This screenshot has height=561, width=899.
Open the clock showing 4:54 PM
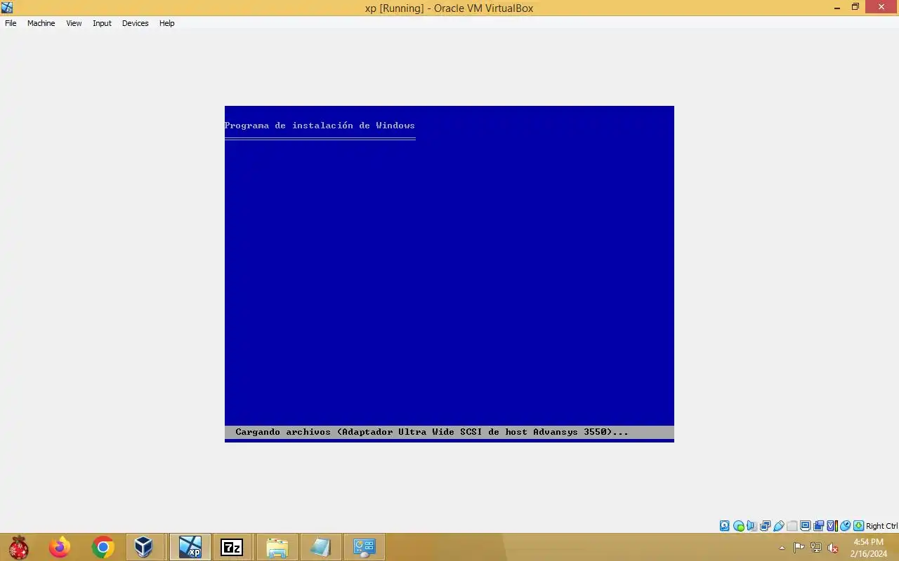pyautogui.click(x=868, y=548)
